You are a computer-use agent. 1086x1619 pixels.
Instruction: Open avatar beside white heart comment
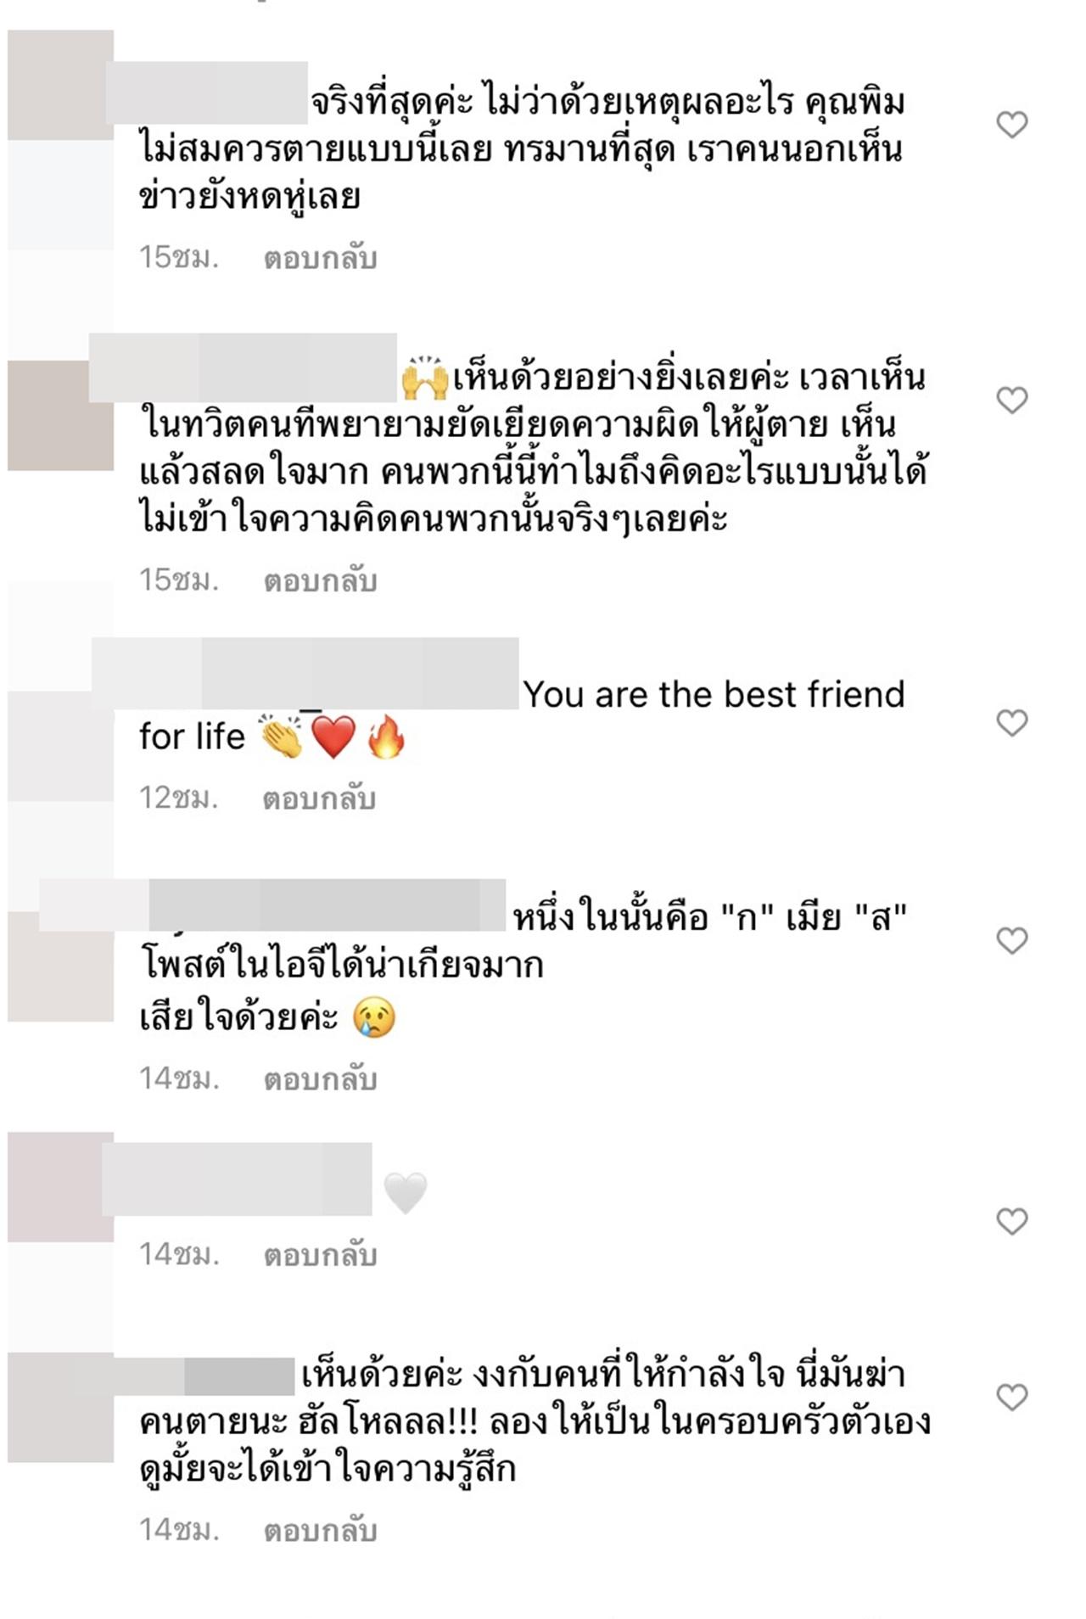pos(60,1186)
